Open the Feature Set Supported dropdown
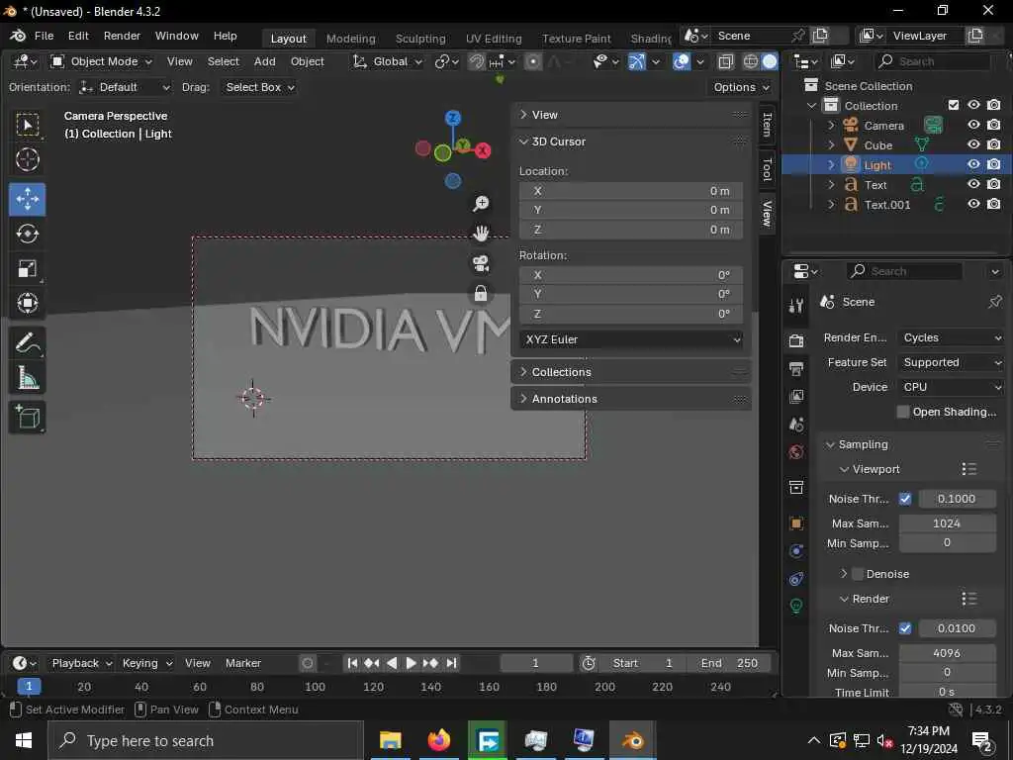The height and width of the screenshot is (760, 1013). (951, 362)
